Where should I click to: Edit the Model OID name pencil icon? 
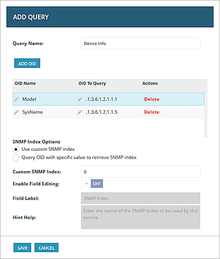[x=16, y=100]
